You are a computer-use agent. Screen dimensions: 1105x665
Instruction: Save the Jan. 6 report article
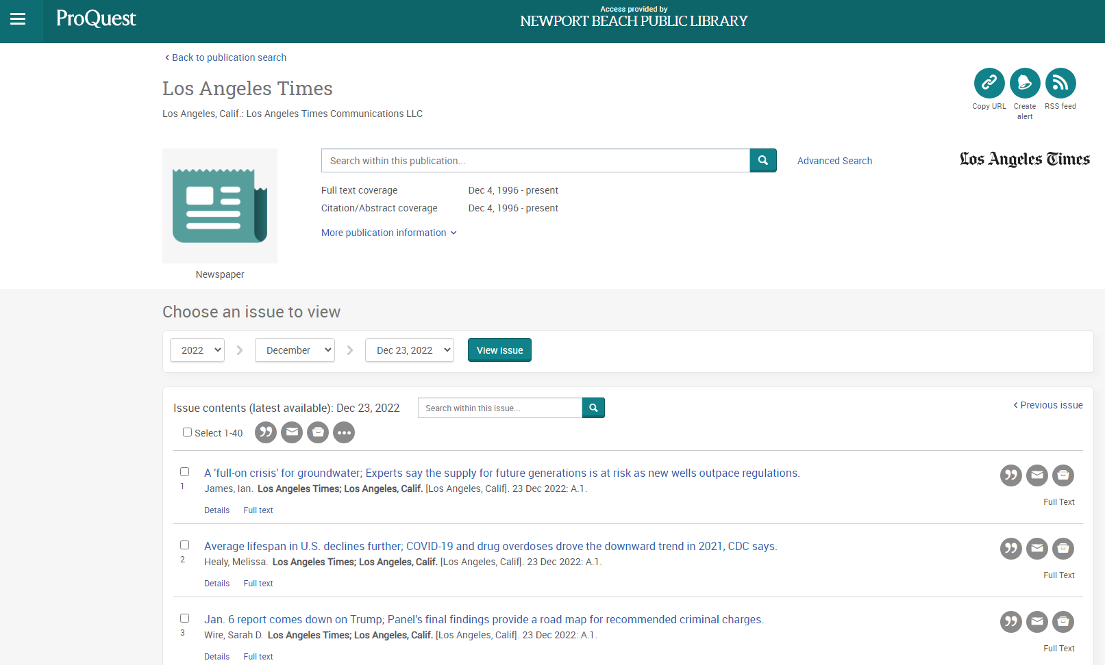click(1063, 622)
